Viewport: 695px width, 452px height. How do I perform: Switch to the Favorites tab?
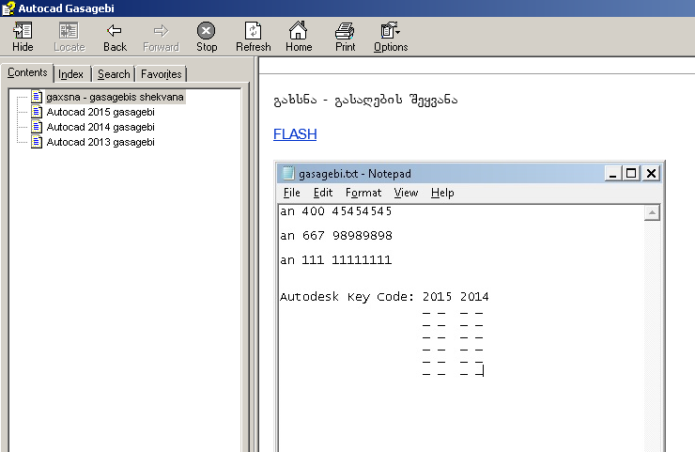click(x=162, y=74)
